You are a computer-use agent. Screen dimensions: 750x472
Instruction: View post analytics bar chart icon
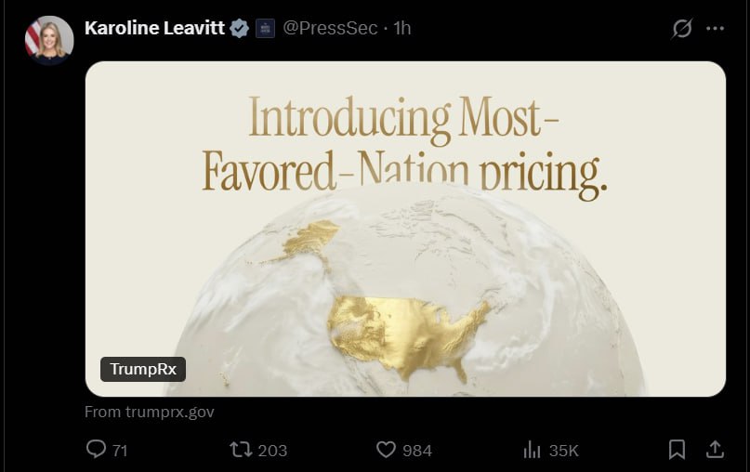pyautogui.click(x=532, y=450)
